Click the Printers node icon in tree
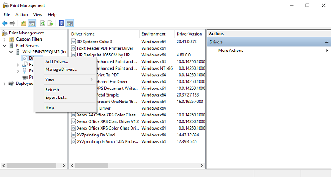Screen dimensions: 332x177 click(25, 77)
